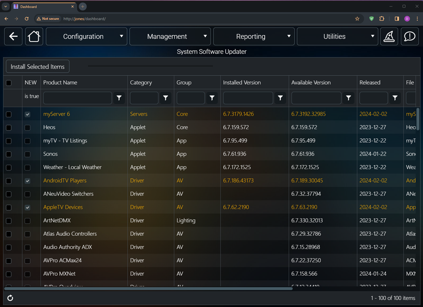
Task: Switch to the Dashboard browser tab
Action: tap(45, 7)
